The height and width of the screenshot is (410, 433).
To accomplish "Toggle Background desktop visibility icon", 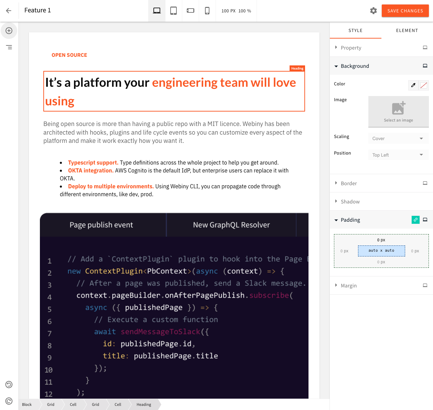I will (x=425, y=66).
